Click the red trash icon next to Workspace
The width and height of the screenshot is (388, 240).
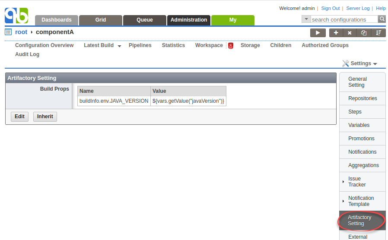[x=231, y=45]
